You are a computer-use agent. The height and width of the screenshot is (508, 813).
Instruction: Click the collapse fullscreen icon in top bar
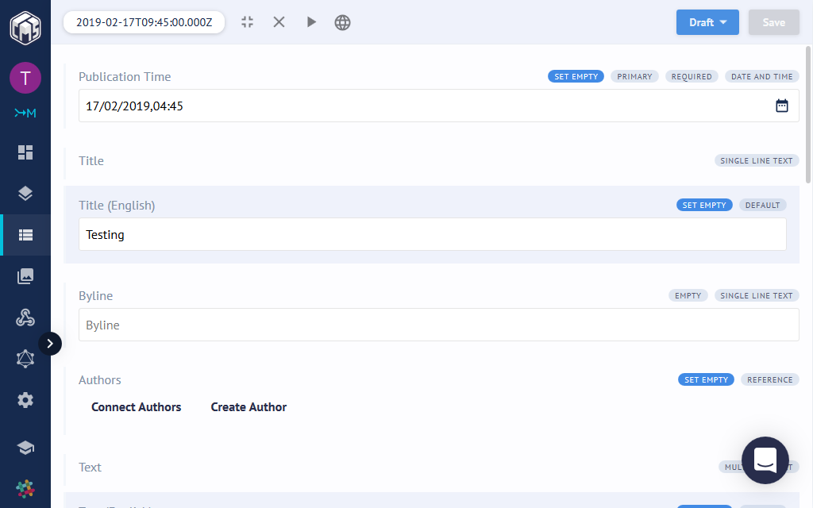(248, 22)
